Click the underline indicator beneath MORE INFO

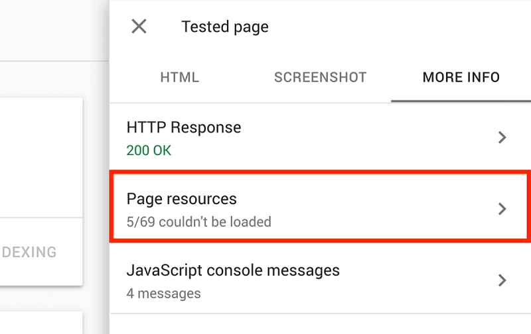pos(461,101)
